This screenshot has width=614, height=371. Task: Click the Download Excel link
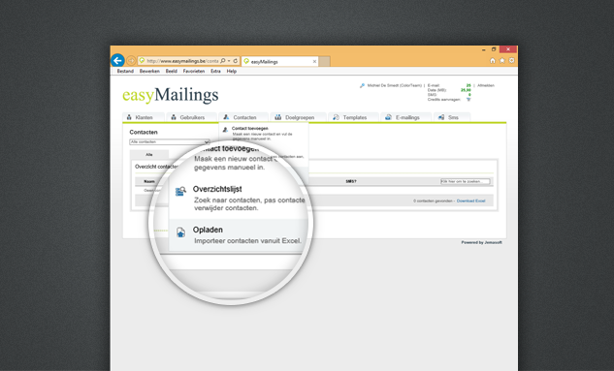coord(470,201)
